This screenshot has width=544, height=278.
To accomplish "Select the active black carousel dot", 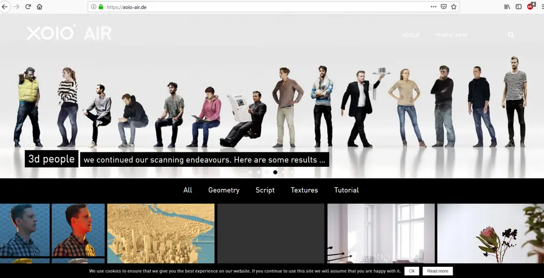I will [x=275, y=172].
